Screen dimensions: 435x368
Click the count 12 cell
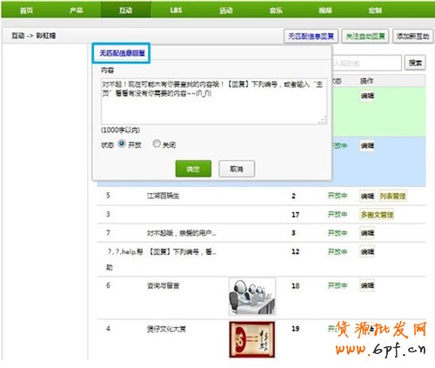(295, 251)
